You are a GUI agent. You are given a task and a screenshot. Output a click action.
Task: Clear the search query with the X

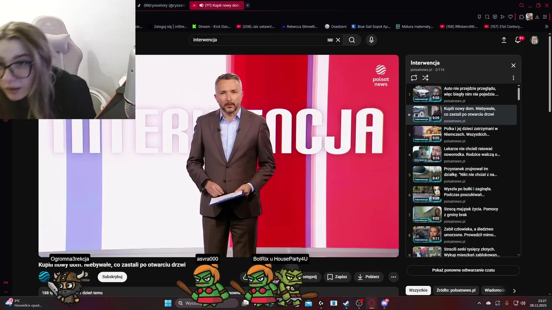338,40
